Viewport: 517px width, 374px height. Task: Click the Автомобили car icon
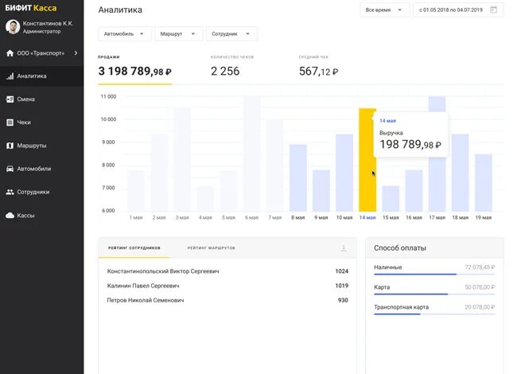[x=10, y=169]
